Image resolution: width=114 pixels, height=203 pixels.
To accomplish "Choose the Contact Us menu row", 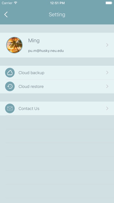I will pyautogui.click(x=57, y=108).
